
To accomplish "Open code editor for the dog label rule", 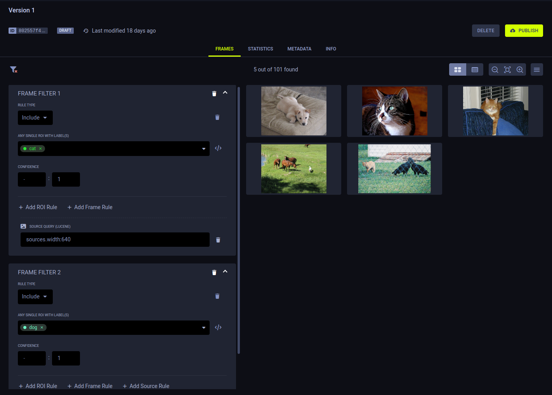I will point(218,327).
